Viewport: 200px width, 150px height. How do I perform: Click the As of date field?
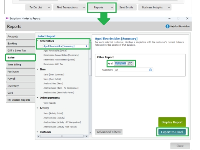pos(120,63)
